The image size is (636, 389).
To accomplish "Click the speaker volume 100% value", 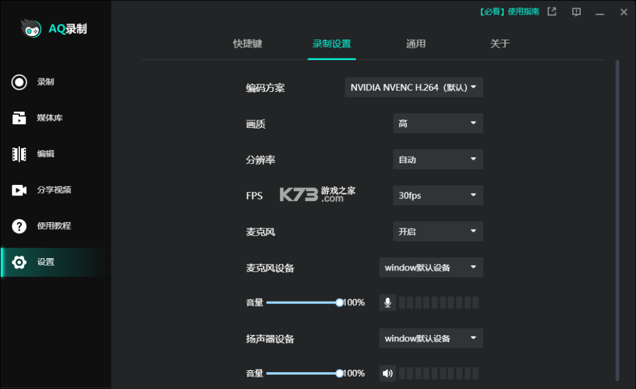I will point(354,373).
